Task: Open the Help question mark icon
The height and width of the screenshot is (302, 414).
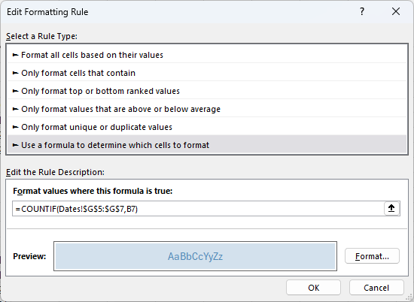Action: click(x=362, y=11)
